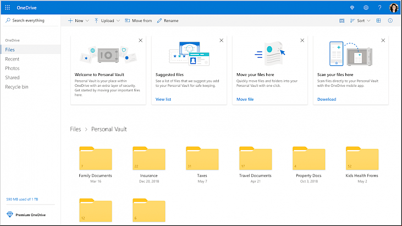Image resolution: width=402 pixels, height=226 pixels.
Task: Open the account profile picture
Action: click(394, 8)
